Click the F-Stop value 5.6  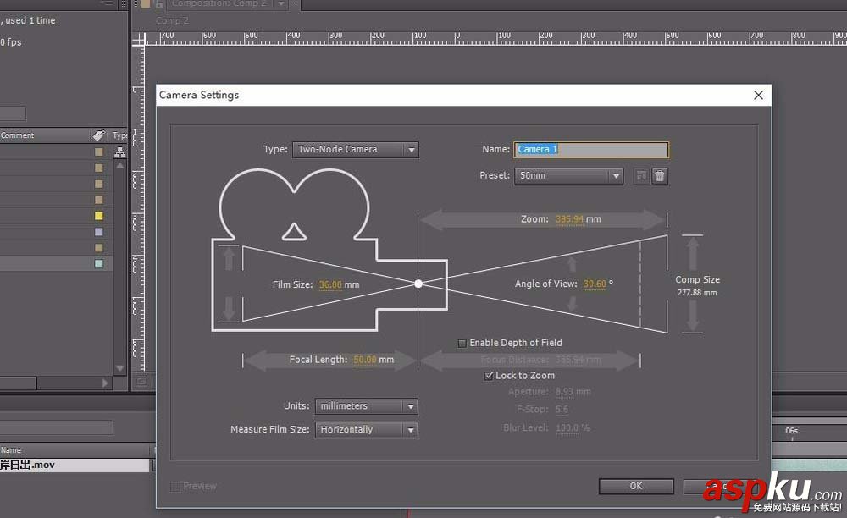pyautogui.click(x=562, y=410)
